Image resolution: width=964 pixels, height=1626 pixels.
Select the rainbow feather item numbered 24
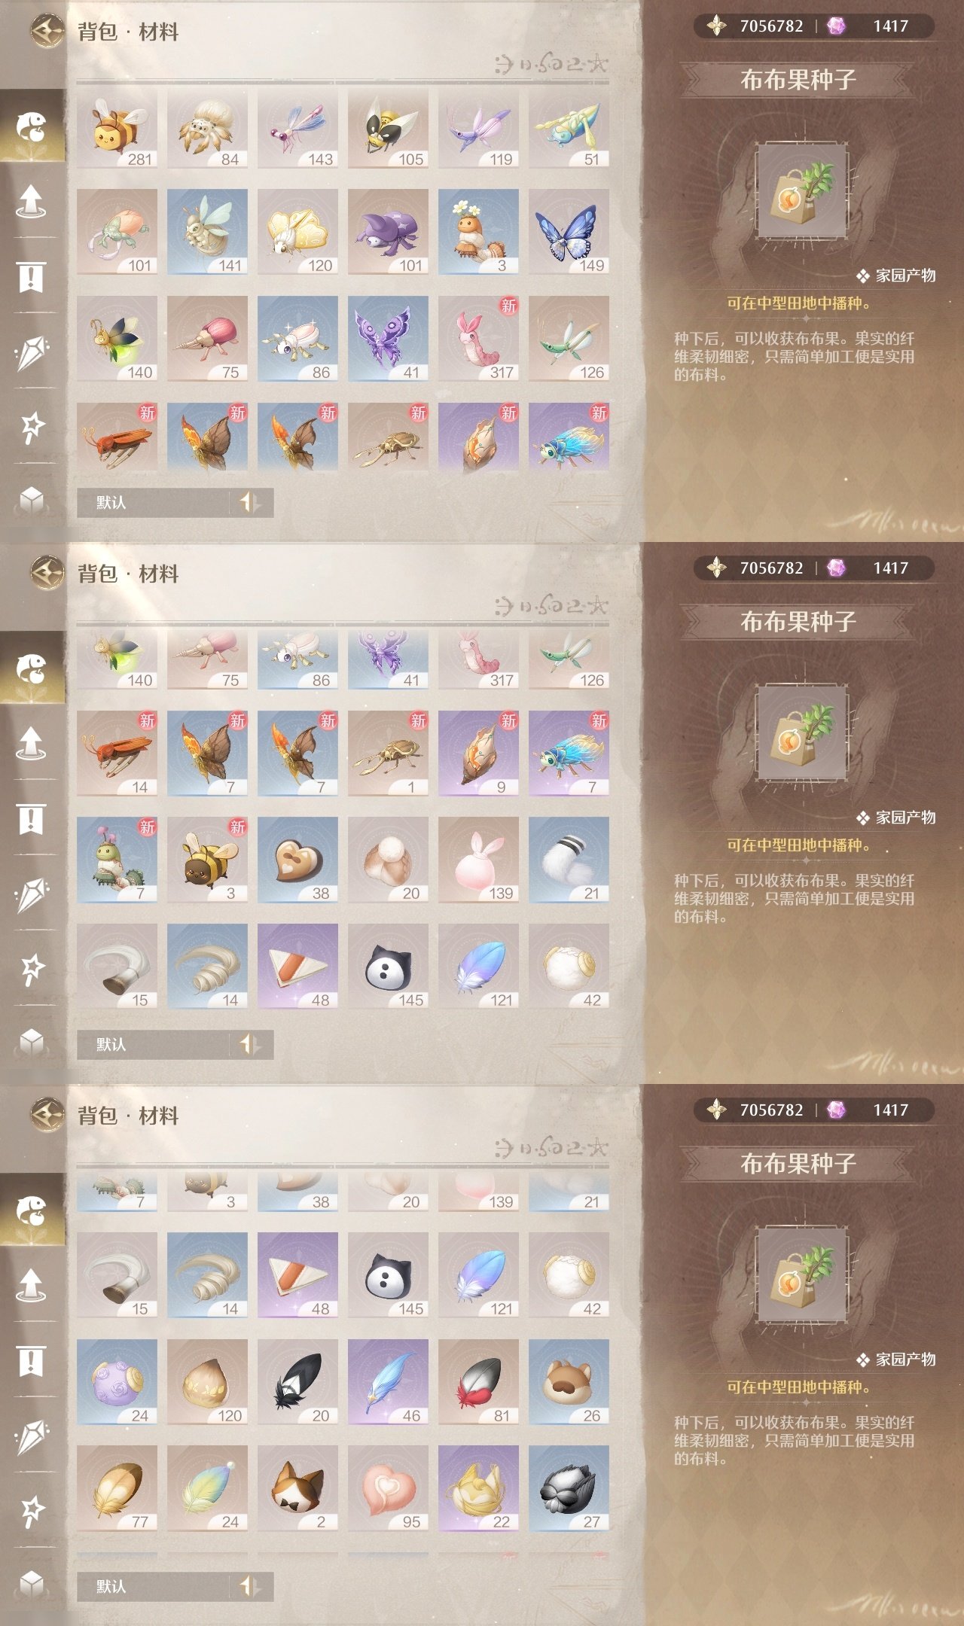click(207, 1488)
